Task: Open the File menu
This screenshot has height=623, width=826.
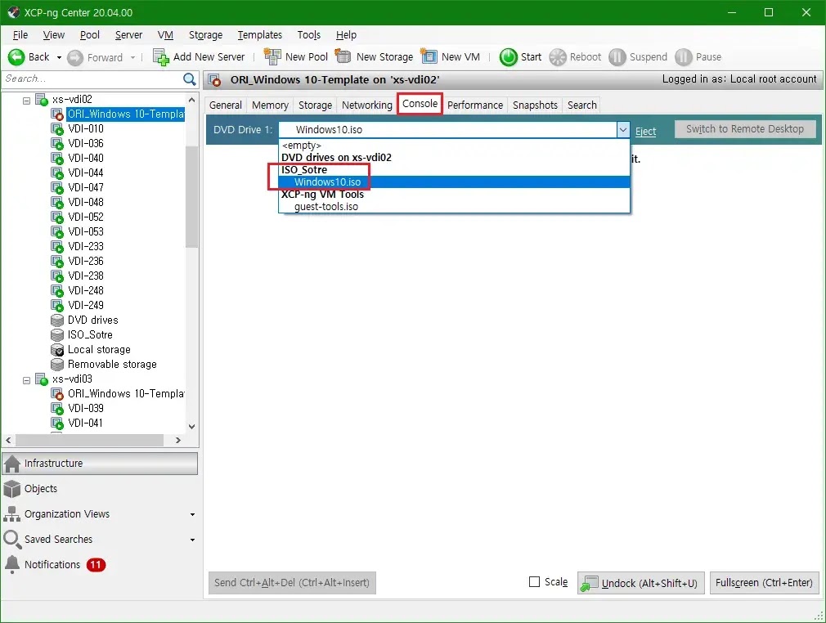Action: (20, 35)
